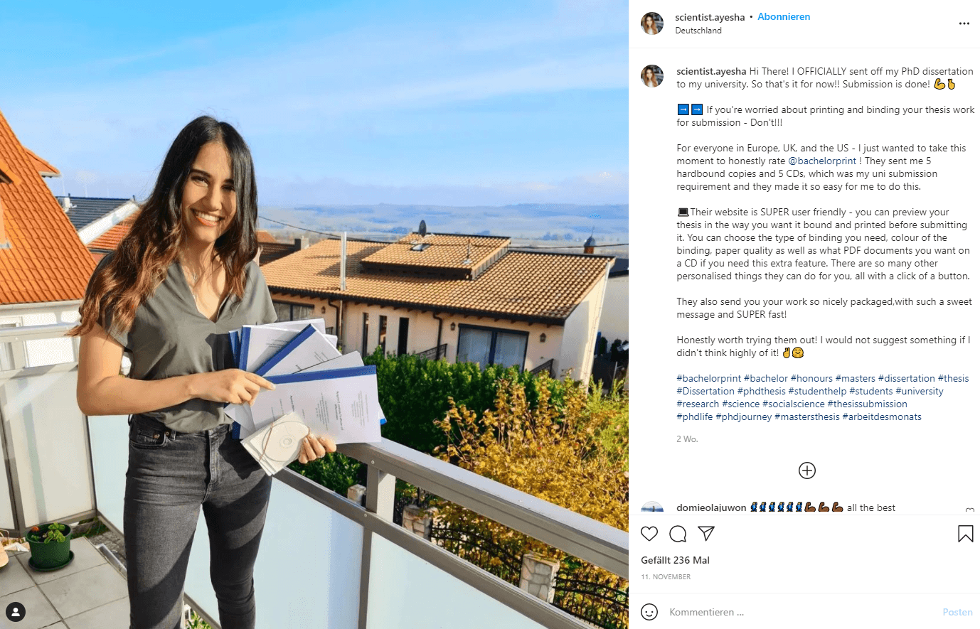Save post using bookmark icon
The height and width of the screenshot is (629, 980).
tap(966, 534)
